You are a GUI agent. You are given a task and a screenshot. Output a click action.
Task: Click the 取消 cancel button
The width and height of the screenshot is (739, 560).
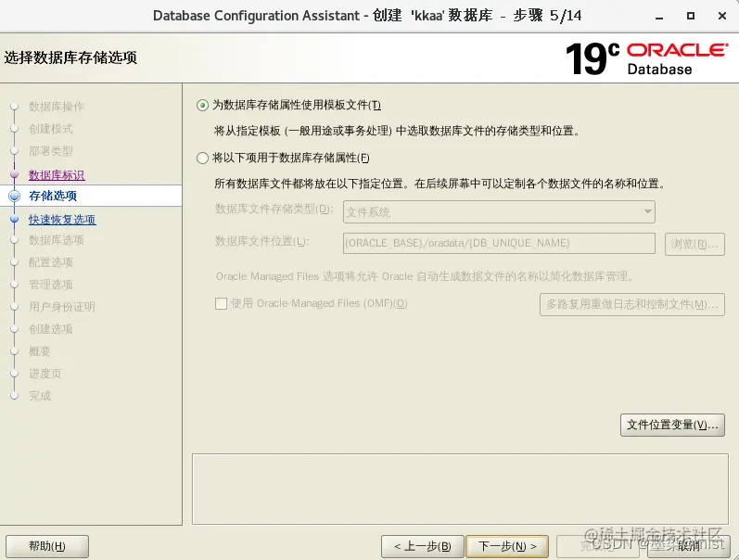[689, 546]
